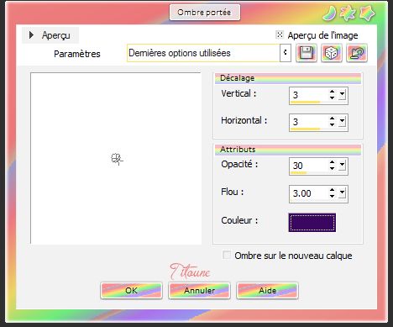Screen dimensions: 393x327
Task: Click the Aide help button
Action: pos(267,291)
